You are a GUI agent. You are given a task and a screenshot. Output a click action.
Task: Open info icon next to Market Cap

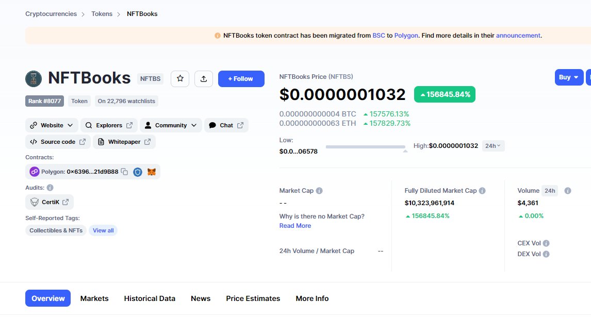[x=319, y=191]
